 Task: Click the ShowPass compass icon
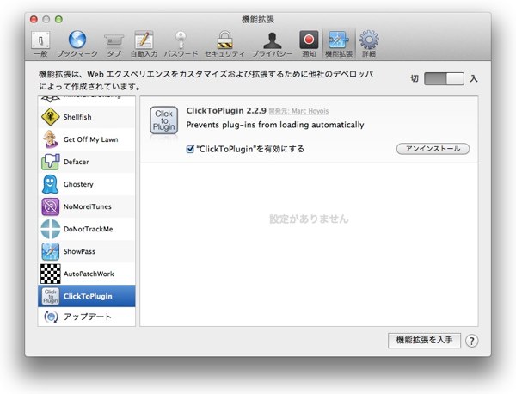pos(51,251)
